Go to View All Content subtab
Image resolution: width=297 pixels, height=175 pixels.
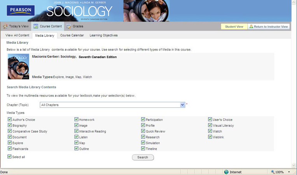pyautogui.click(x=17, y=35)
